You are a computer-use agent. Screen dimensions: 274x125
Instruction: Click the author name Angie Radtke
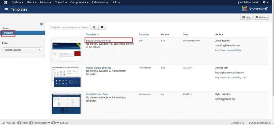pyautogui.click(x=222, y=41)
